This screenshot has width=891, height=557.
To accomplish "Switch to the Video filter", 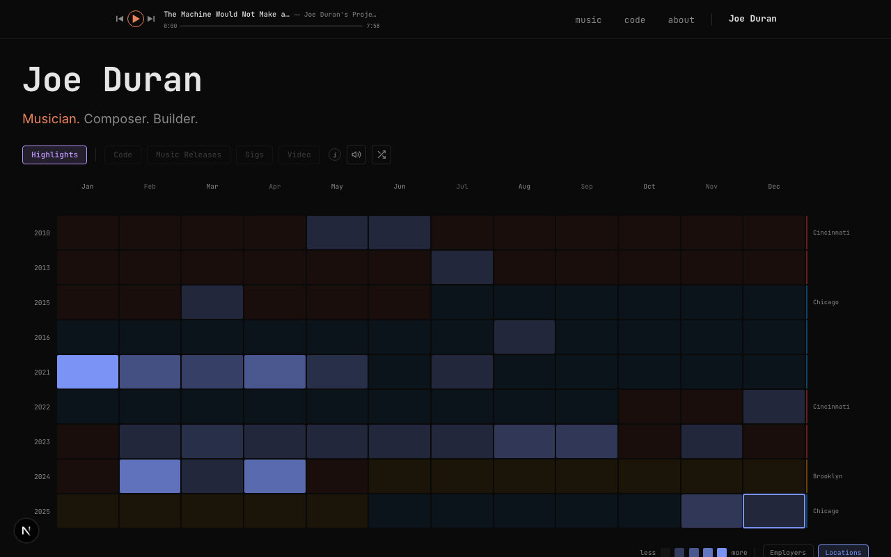I will tap(299, 155).
